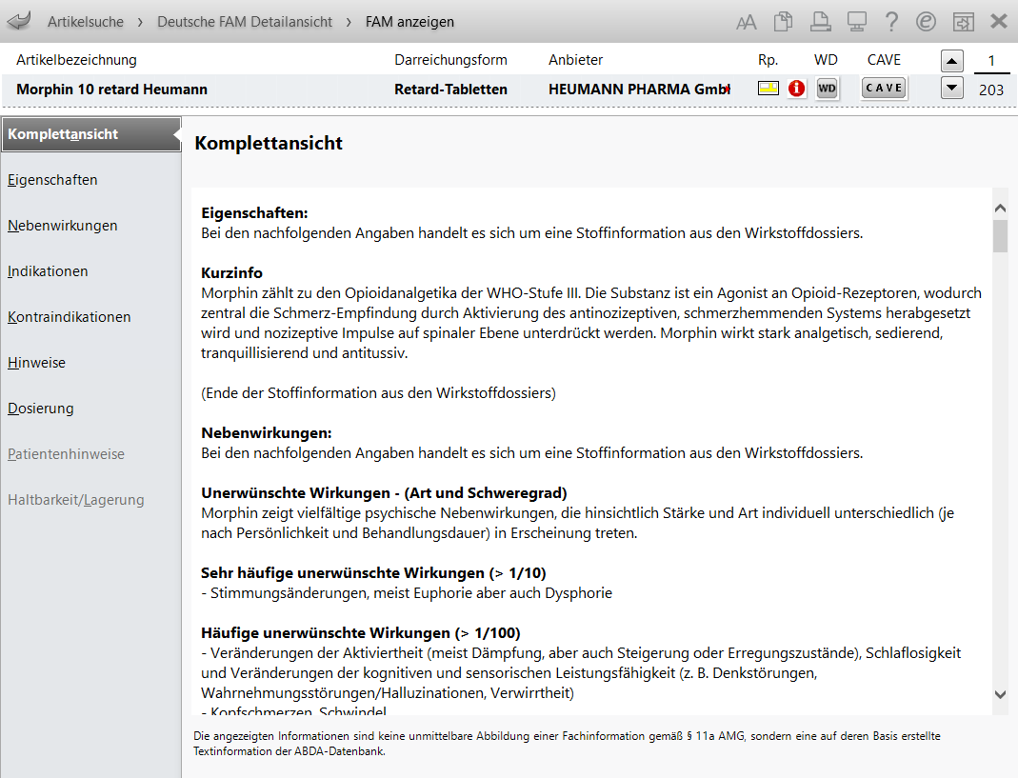Open the CAVE warnings button
Viewport: 1018px width, 778px height.
coord(884,88)
